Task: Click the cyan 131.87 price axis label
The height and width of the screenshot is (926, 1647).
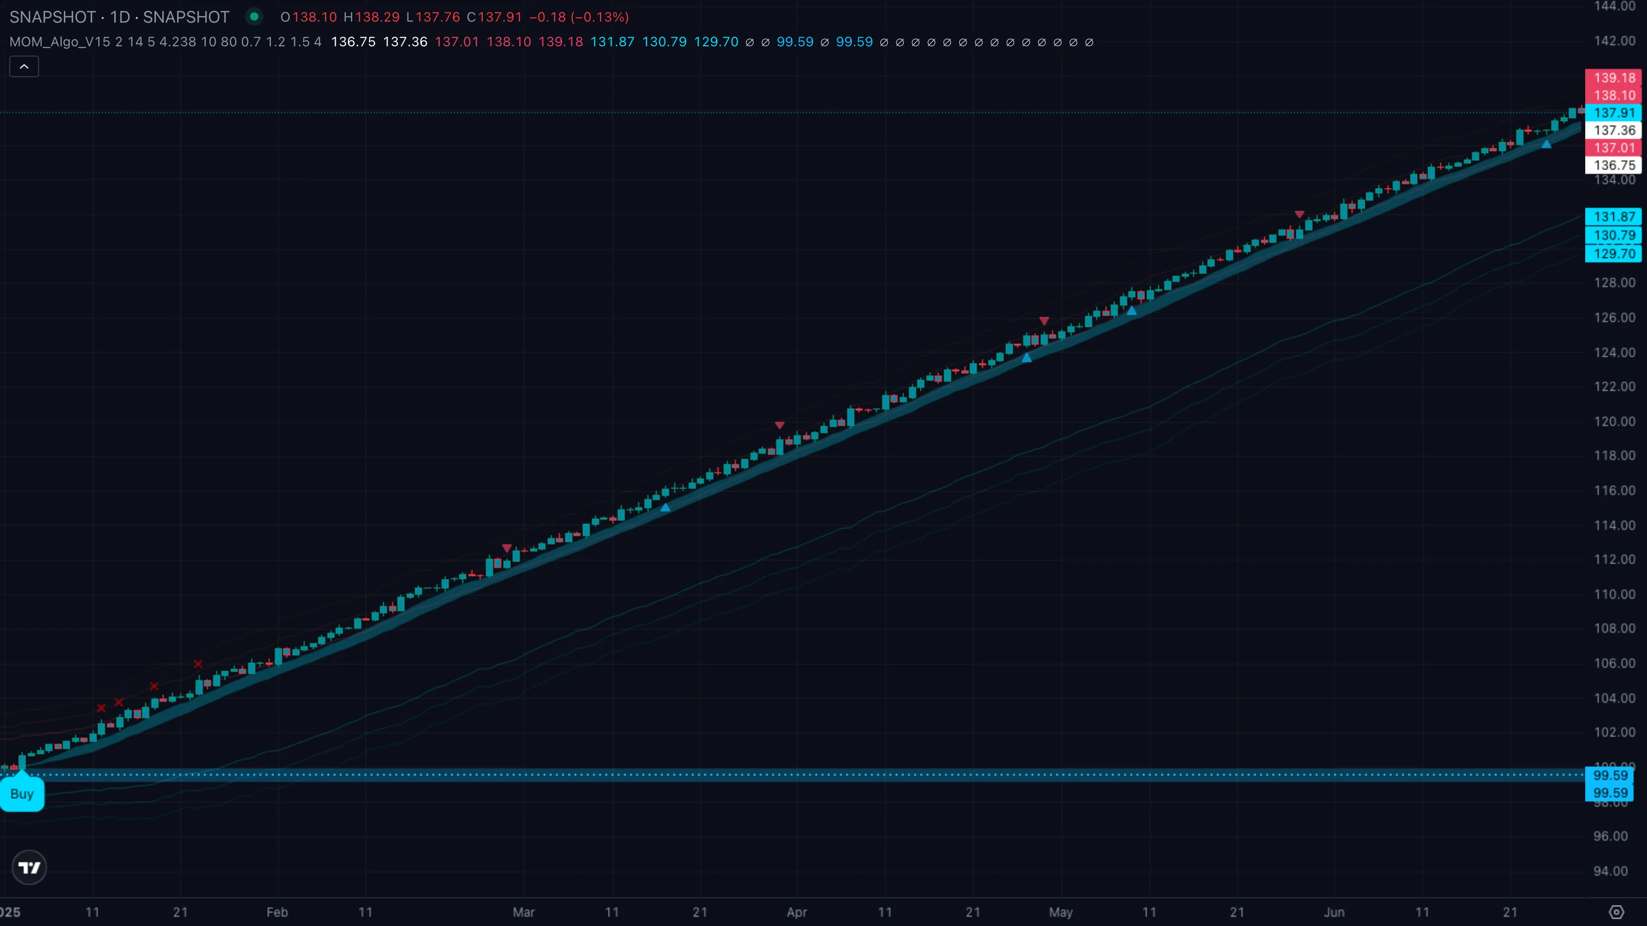Action: coord(1614,217)
